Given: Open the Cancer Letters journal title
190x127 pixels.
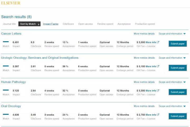Looking at the screenshot, I should (x=11, y=34).
